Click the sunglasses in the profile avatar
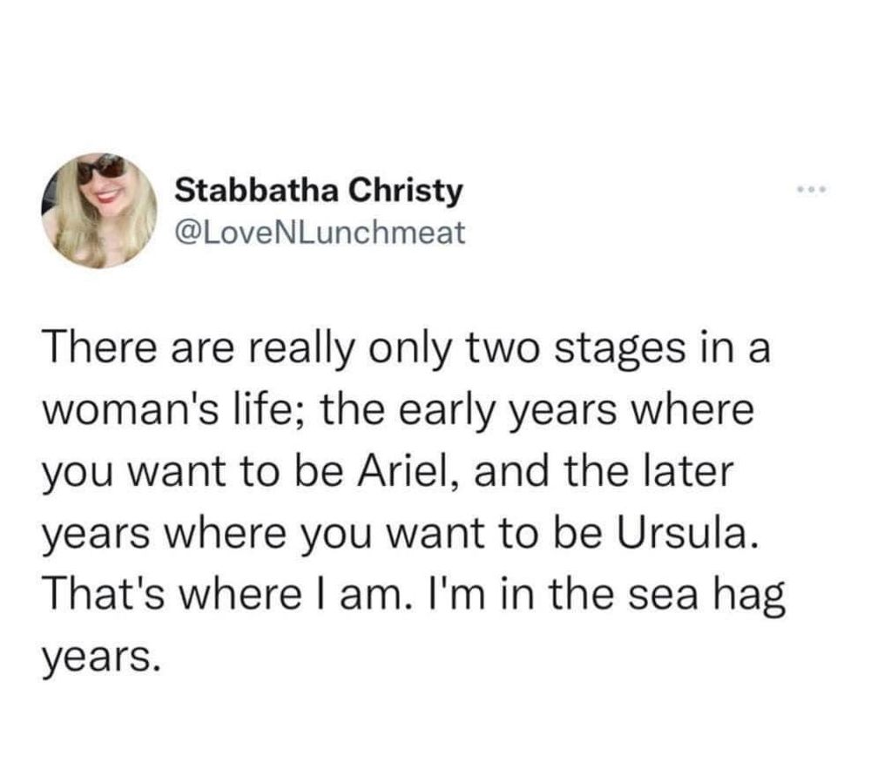Screen dimensions: 871x762 click(x=101, y=166)
